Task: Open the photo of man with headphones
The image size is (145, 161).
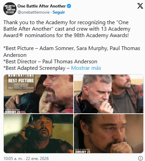Action: pyautogui.click(x=109, y=94)
